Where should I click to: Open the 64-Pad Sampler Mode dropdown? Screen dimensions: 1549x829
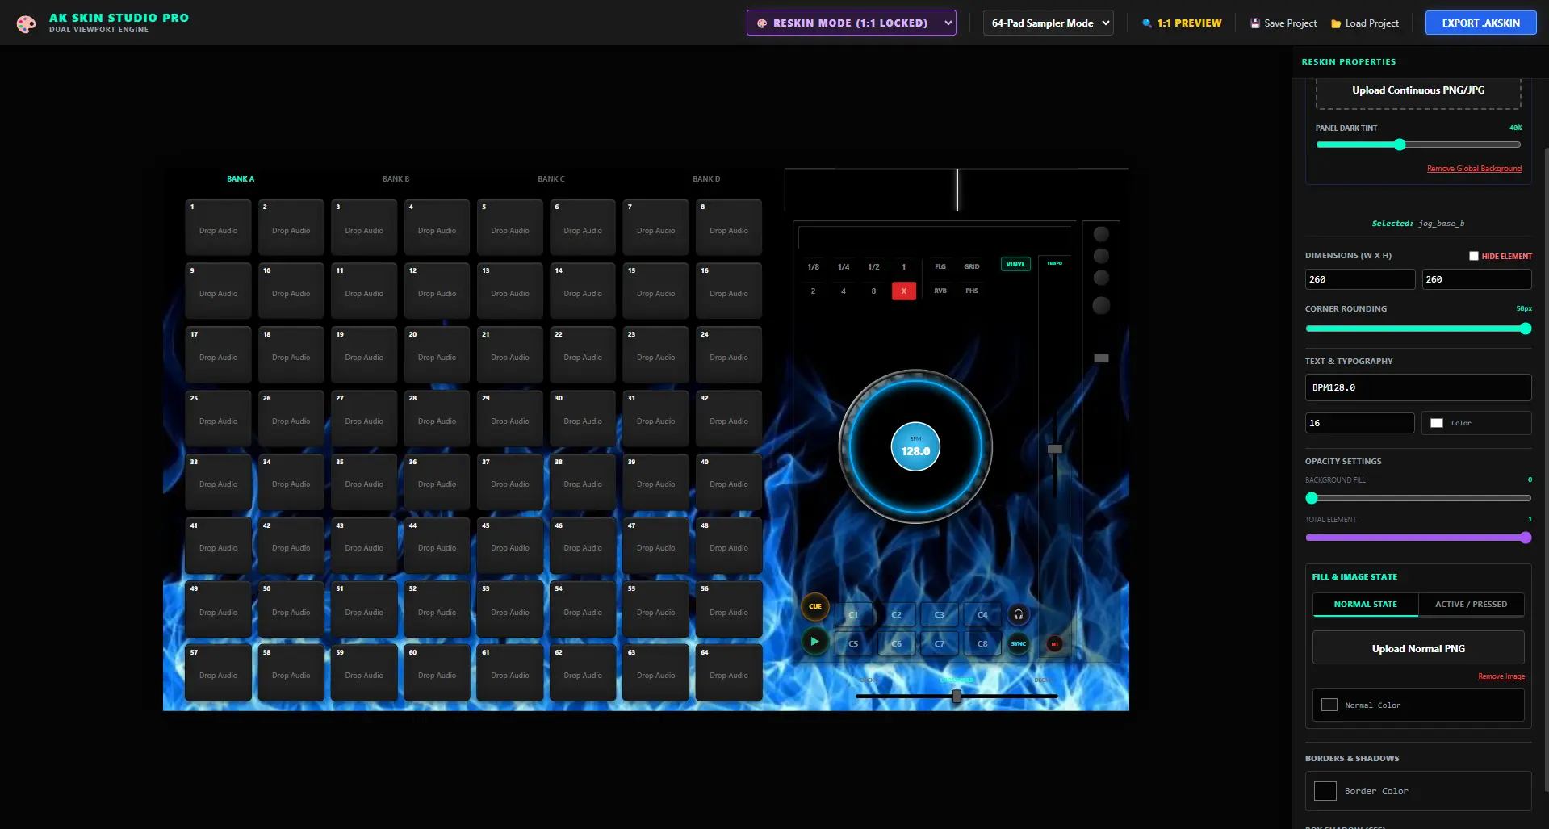point(1048,23)
